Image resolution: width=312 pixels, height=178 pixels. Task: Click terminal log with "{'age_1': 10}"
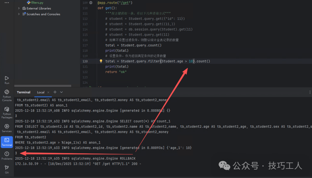[103, 148]
